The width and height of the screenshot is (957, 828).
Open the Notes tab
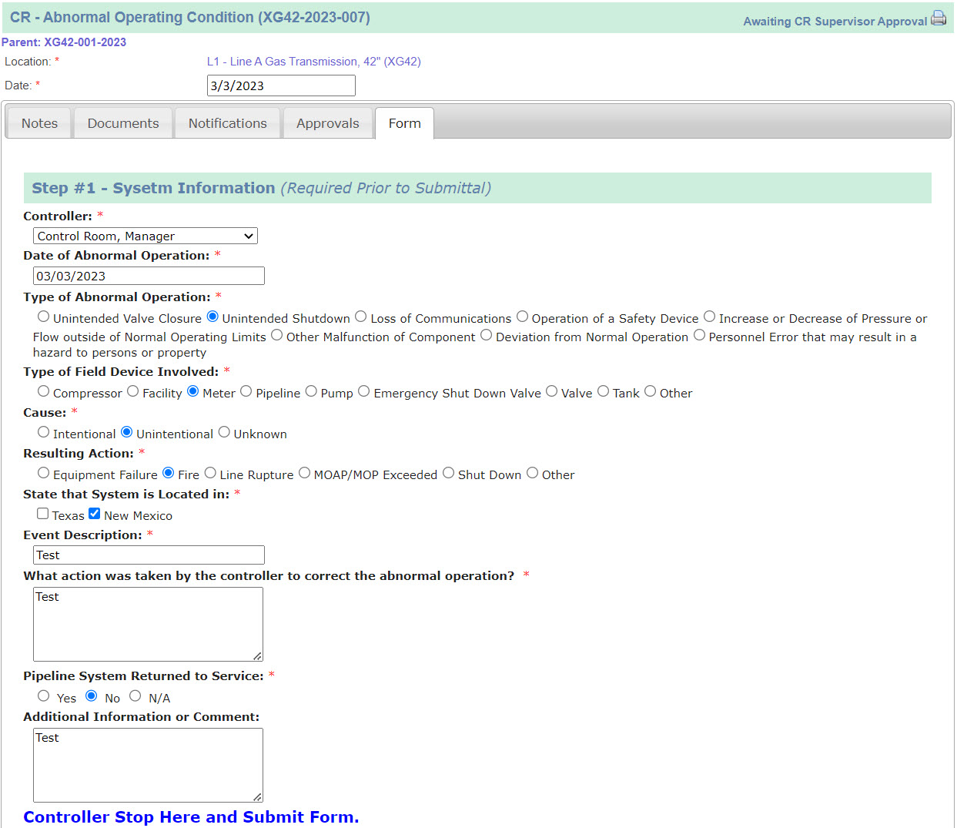39,123
